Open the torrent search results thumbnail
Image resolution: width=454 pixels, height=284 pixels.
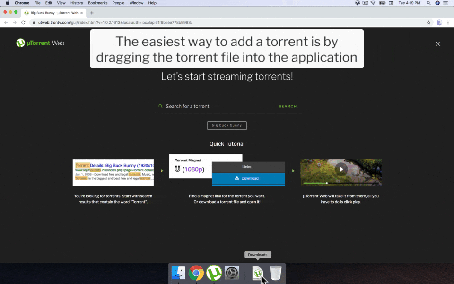[x=113, y=172]
